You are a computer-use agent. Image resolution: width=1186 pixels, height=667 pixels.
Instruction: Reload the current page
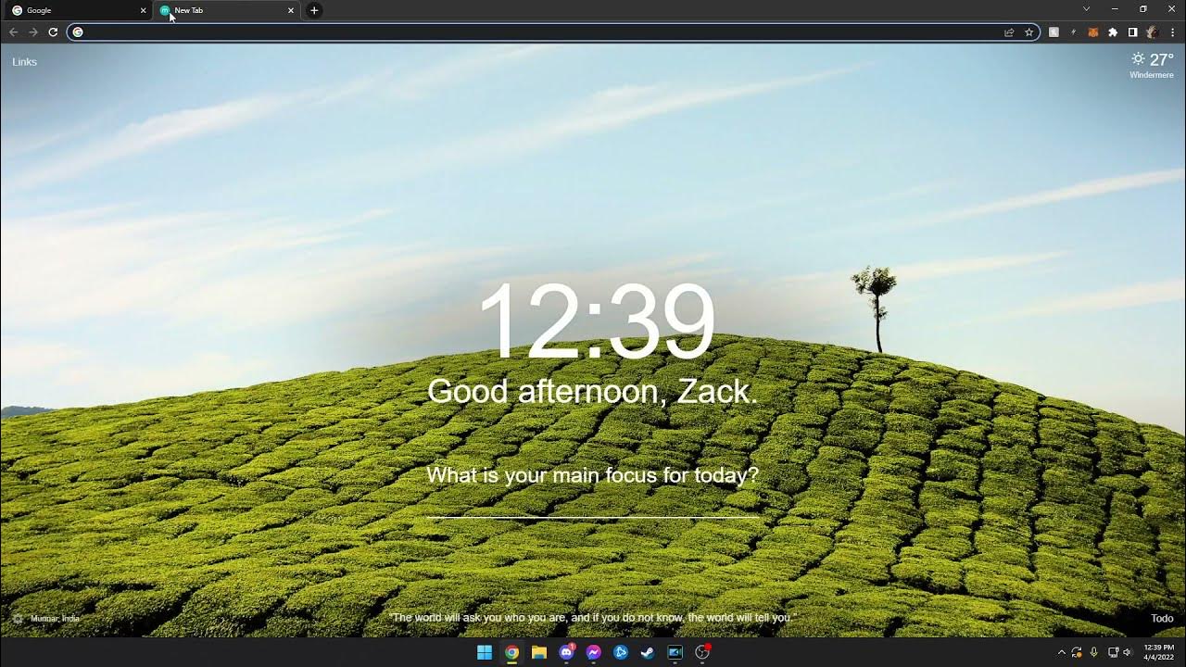click(x=53, y=31)
